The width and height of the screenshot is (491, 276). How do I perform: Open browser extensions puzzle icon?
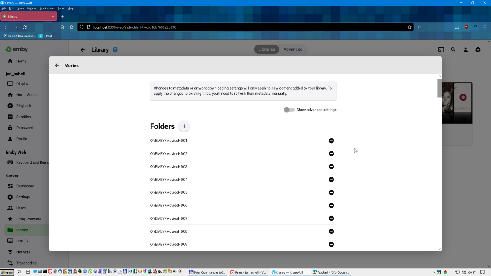(419, 27)
